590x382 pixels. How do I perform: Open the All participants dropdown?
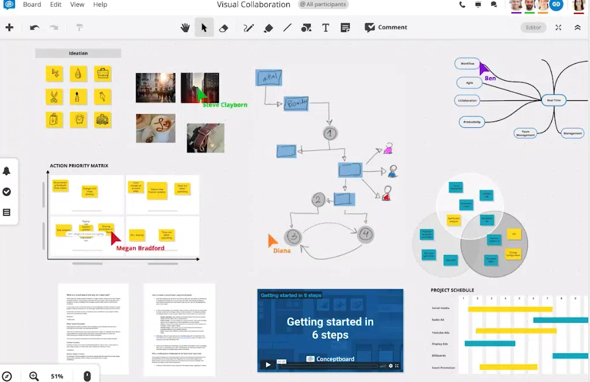323,5
